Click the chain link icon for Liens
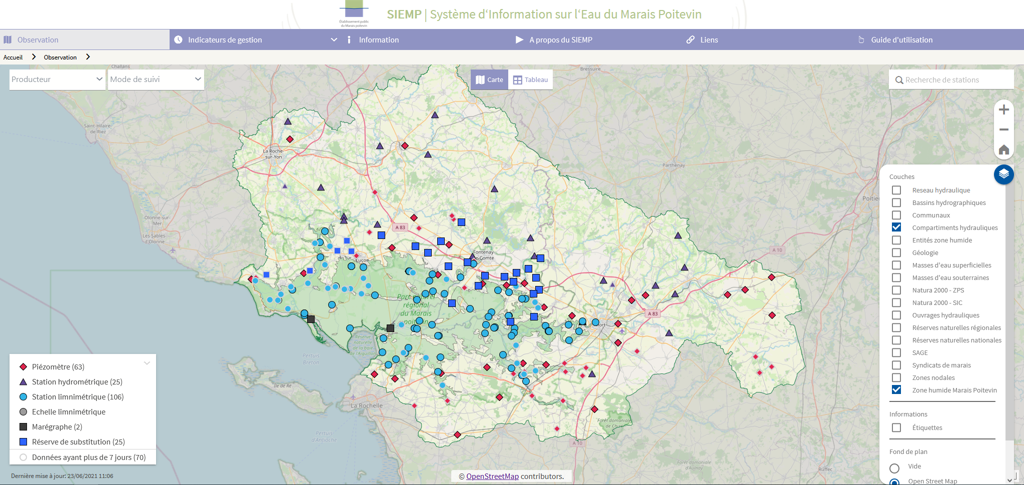The height and width of the screenshot is (485, 1024). [690, 39]
